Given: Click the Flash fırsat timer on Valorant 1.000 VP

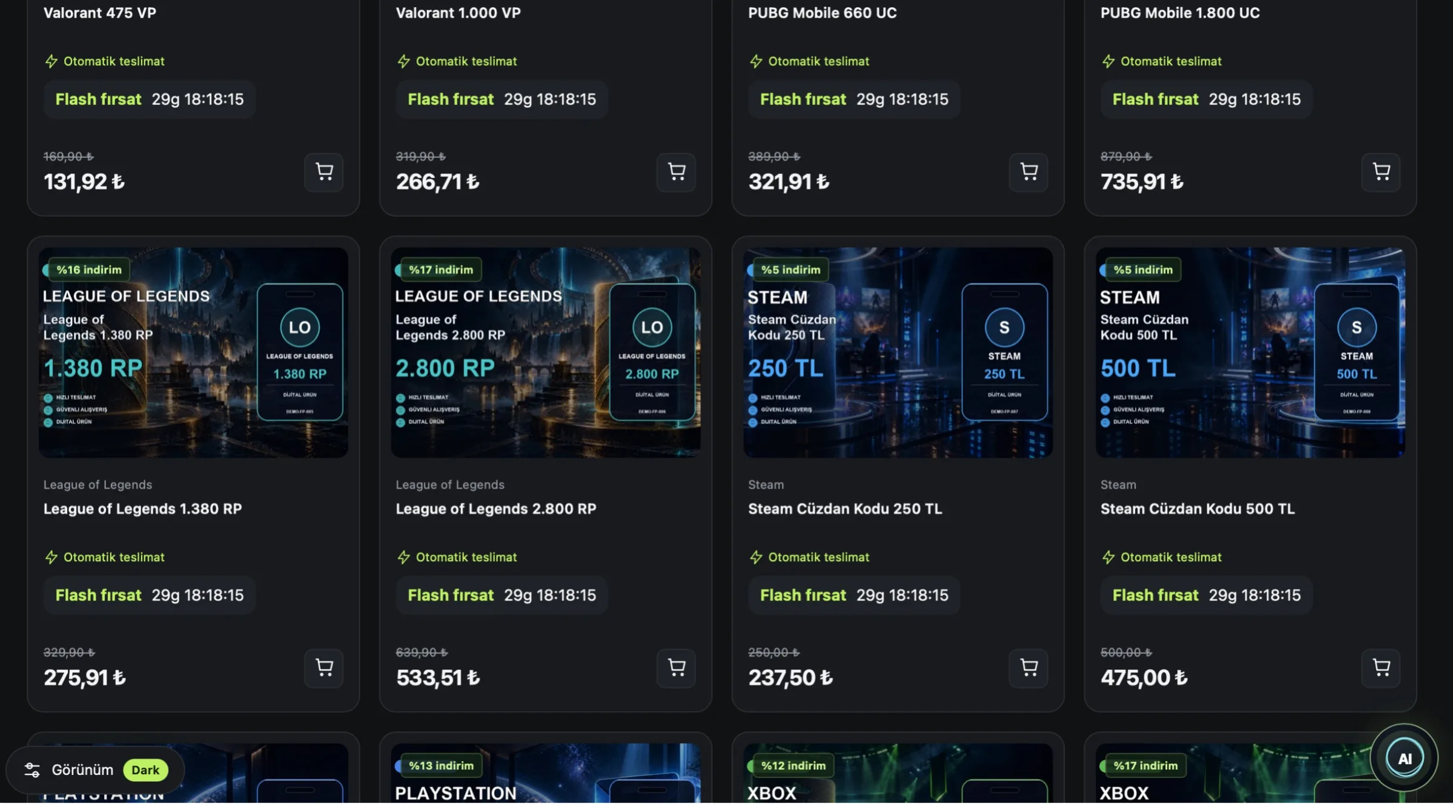Looking at the screenshot, I should pyautogui.click(x=502, y=99).
